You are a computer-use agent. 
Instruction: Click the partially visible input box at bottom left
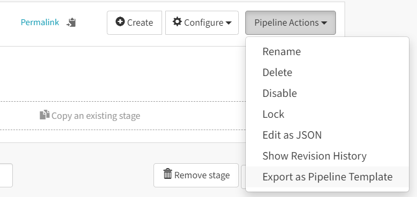pos(6,175)
